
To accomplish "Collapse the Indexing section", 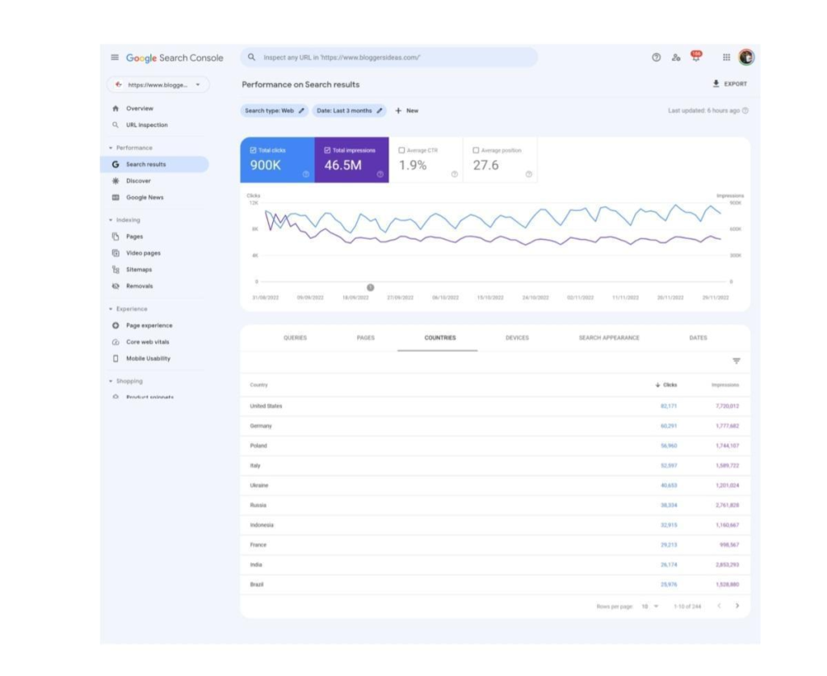I will point(111,220).
